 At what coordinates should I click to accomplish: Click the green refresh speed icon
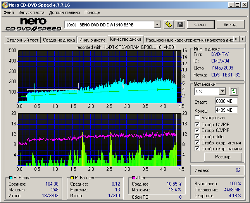234,91
